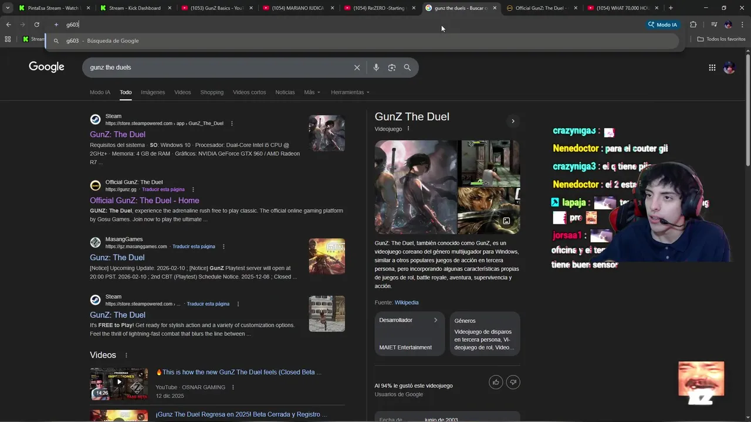
Task: Open MasangGames Gunz: The Duel link
Action: [x=117, y=257]
